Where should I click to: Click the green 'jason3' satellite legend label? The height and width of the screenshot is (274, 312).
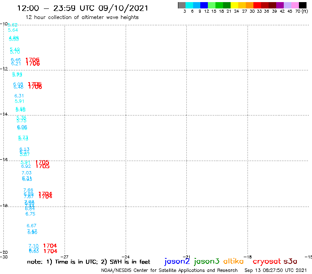point(207,261)
